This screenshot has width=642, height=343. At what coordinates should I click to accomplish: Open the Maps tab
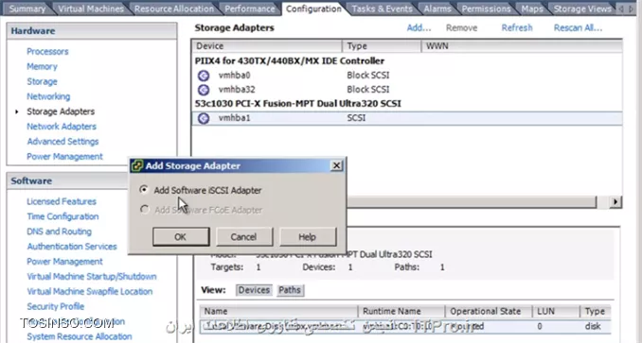(532, 9)
